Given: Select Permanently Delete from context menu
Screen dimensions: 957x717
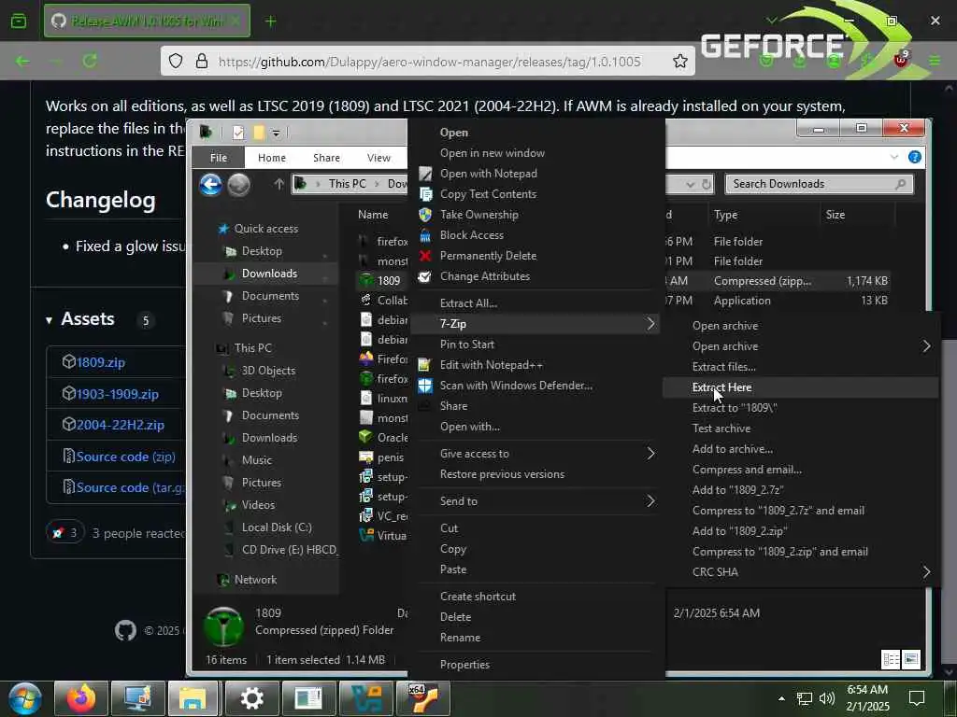Looking at the screenshot, I should coord(488,256).
